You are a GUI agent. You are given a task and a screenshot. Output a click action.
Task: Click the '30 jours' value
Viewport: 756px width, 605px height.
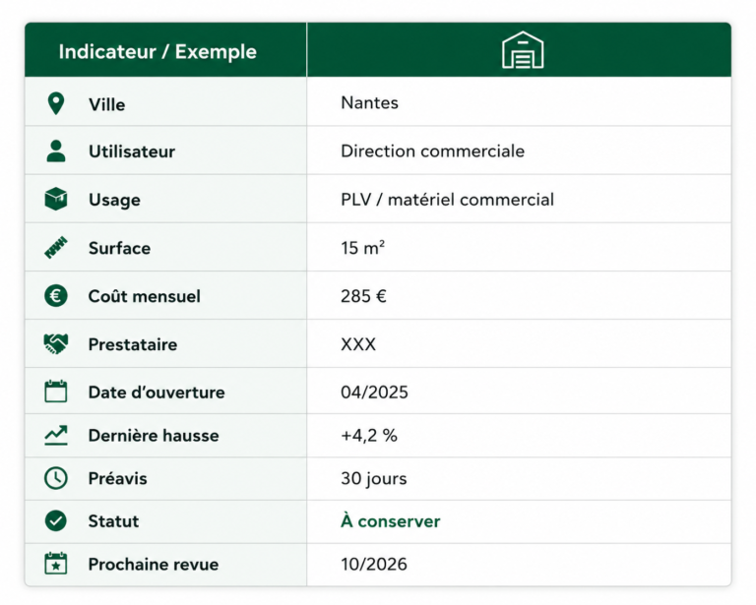click(374, 478)
